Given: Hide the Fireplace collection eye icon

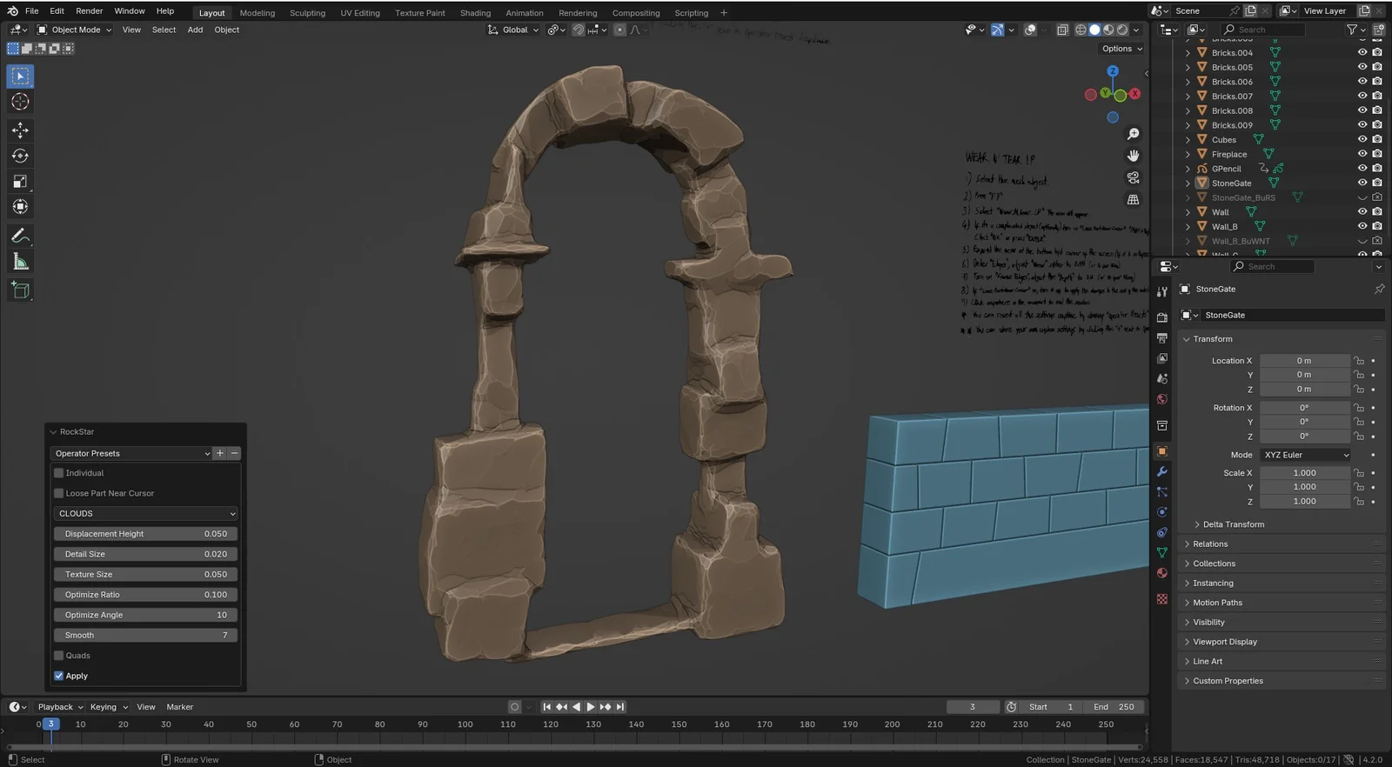Looking at the screenshot, I should point(1362,154).
